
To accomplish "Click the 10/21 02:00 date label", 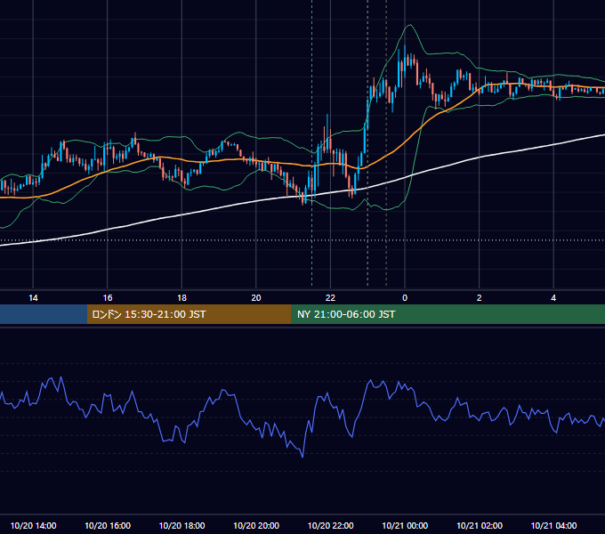I will click(480, 525).
